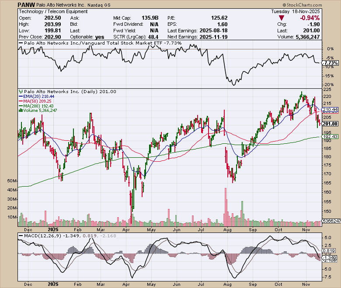
Task: Click the EMA(20) 210.44 legend entry
Action: (39, 96)
